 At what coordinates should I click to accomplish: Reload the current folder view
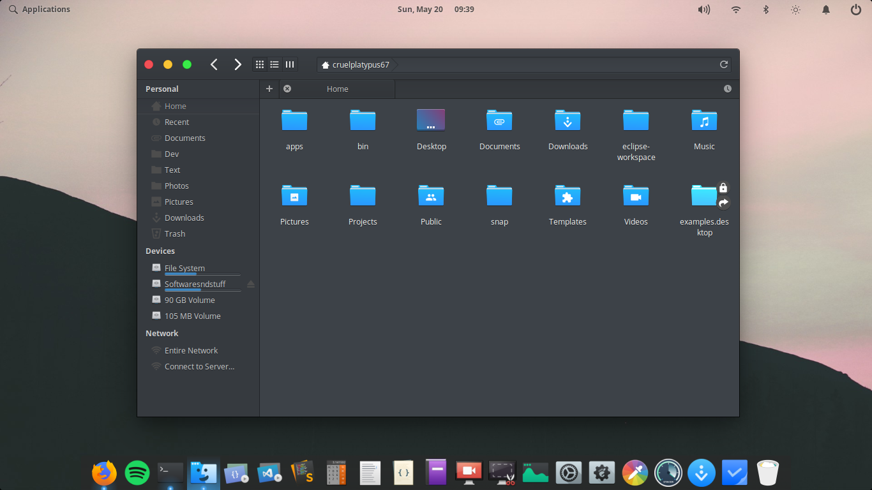[723, 64]
